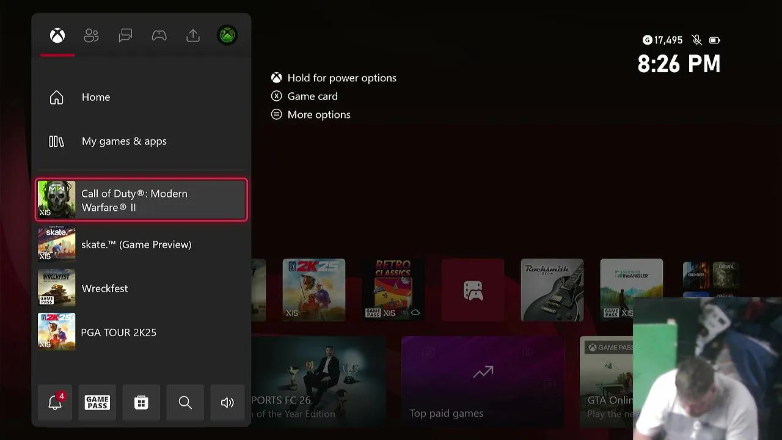Viewport: 782px width, 440px height.
Task: Select the Call of the Wild: The Angler tile
Action: pyautogui.click(x=632, y=290)
